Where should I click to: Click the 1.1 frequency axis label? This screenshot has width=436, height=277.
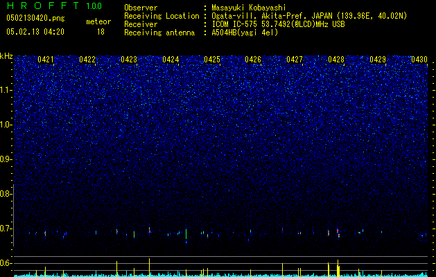[x=6, y=90]
